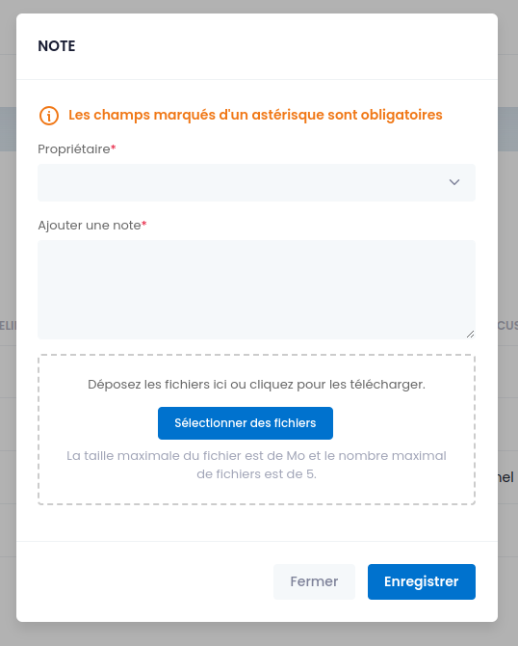
Task: Click Fermer to dismiss the dialog
Action: coord(314,581)
